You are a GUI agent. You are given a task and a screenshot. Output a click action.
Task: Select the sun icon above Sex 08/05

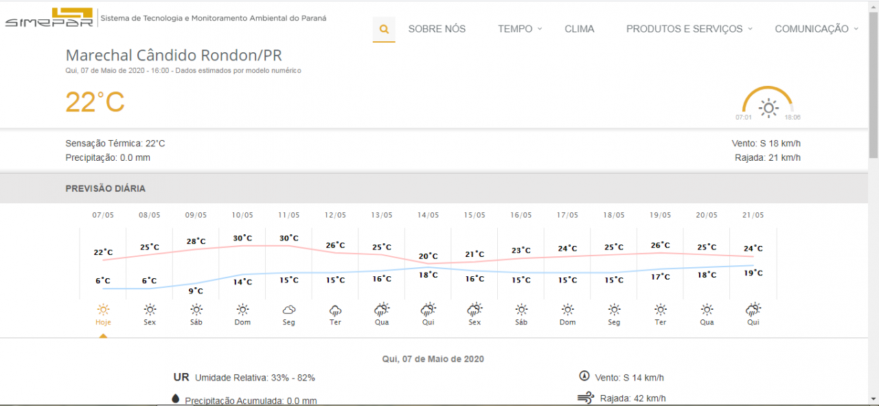(x=150, y=309)
